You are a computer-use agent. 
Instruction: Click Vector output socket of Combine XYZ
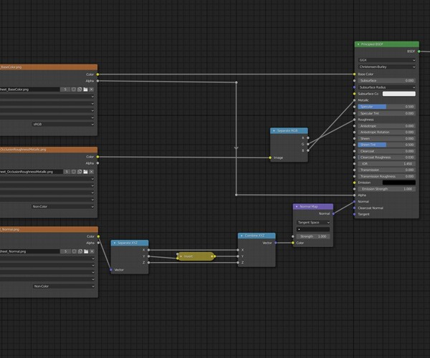[276, 243]
